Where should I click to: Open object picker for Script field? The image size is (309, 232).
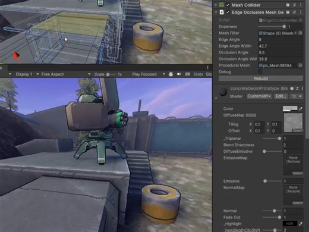coord(300,20)
